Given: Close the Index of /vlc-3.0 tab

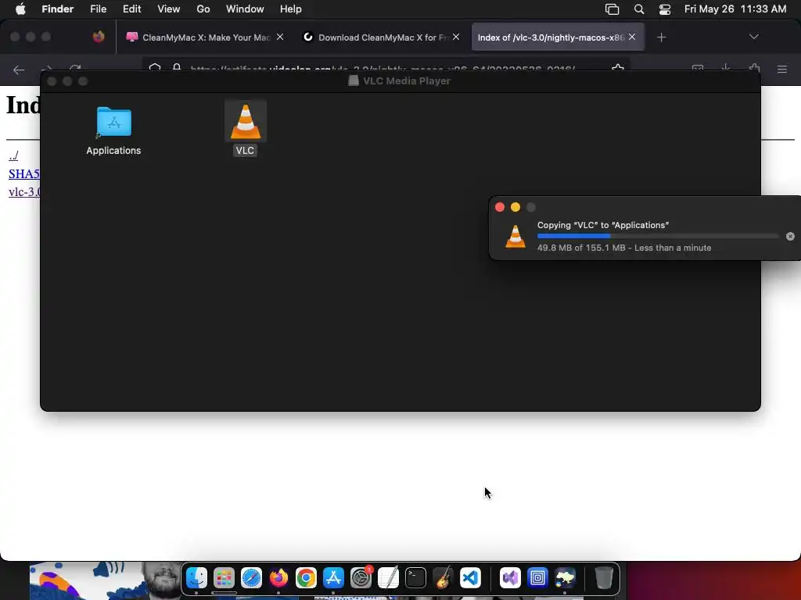Looking at the screenshot, I should tap(632, 37).
